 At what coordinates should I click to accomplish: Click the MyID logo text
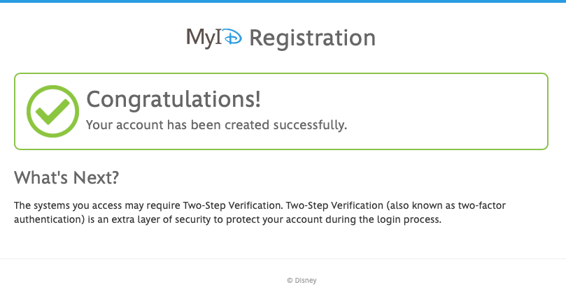pos(213,38)
